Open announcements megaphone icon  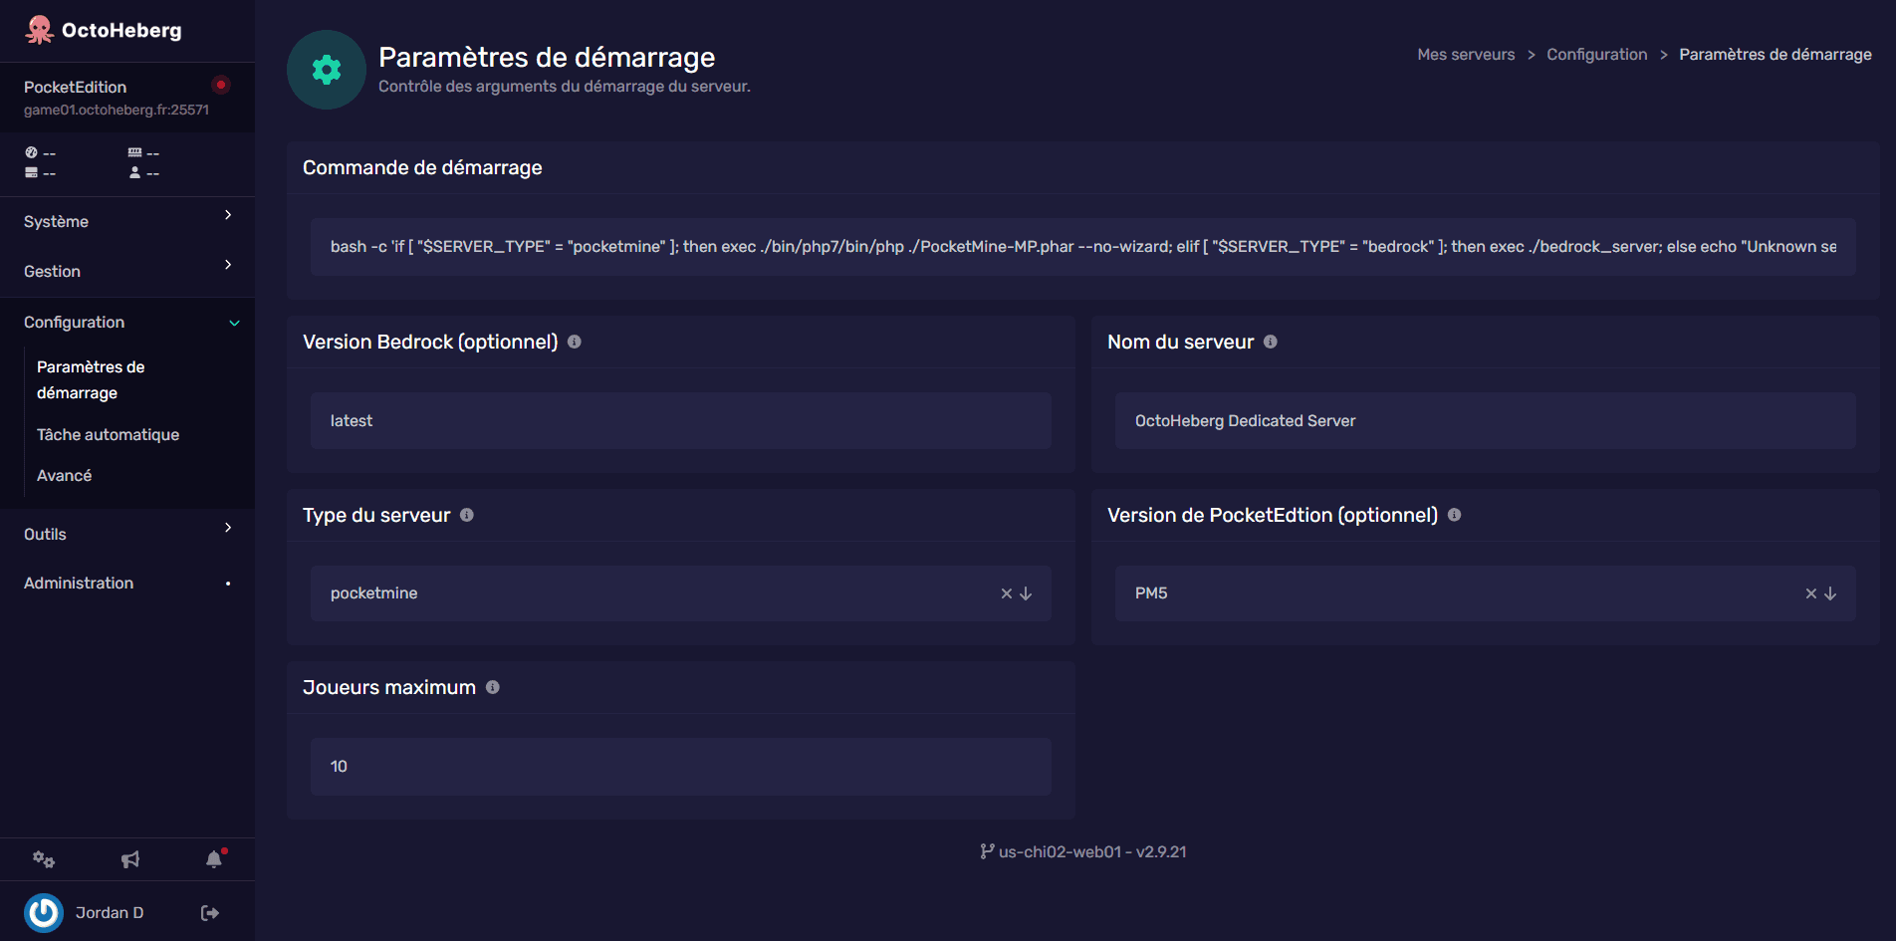coord(130,859)
